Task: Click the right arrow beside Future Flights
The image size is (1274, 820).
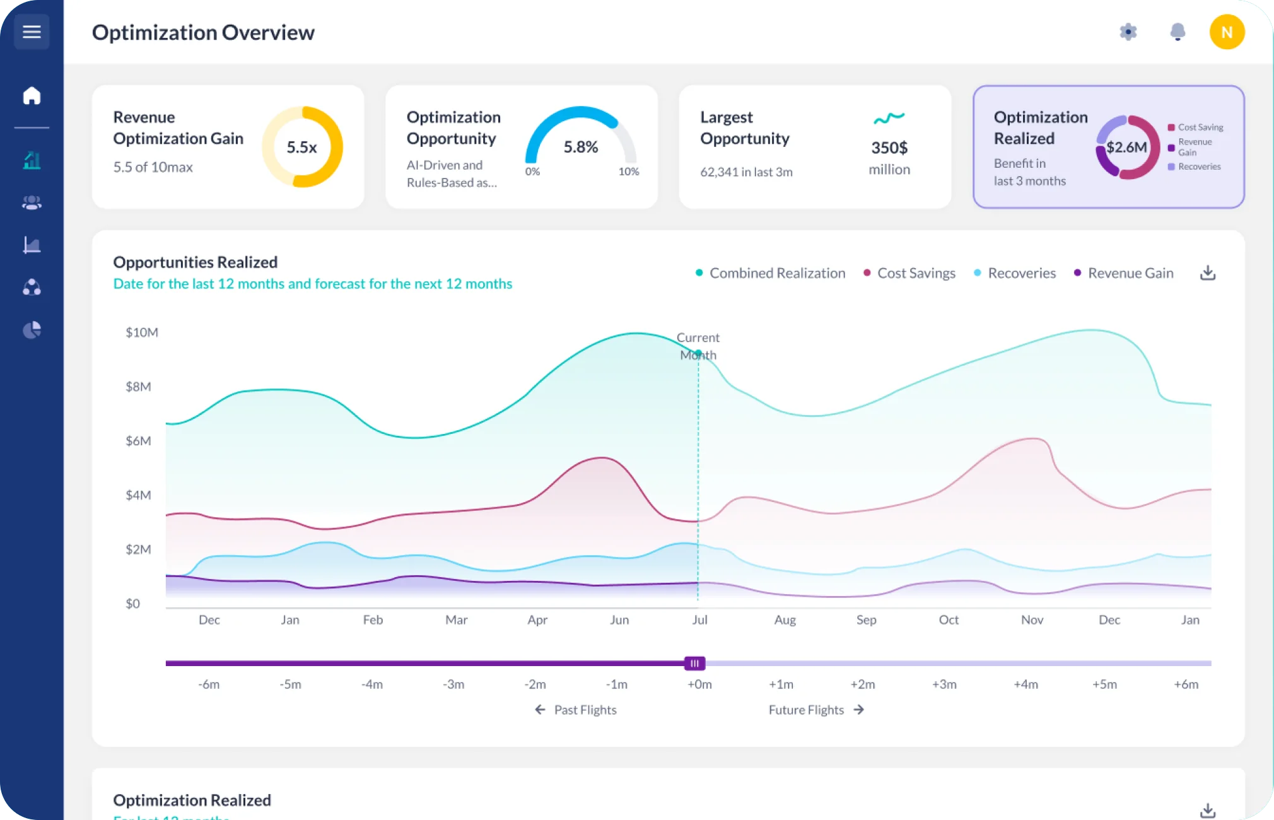Action: pyautogui.click(x=858, y=710)
